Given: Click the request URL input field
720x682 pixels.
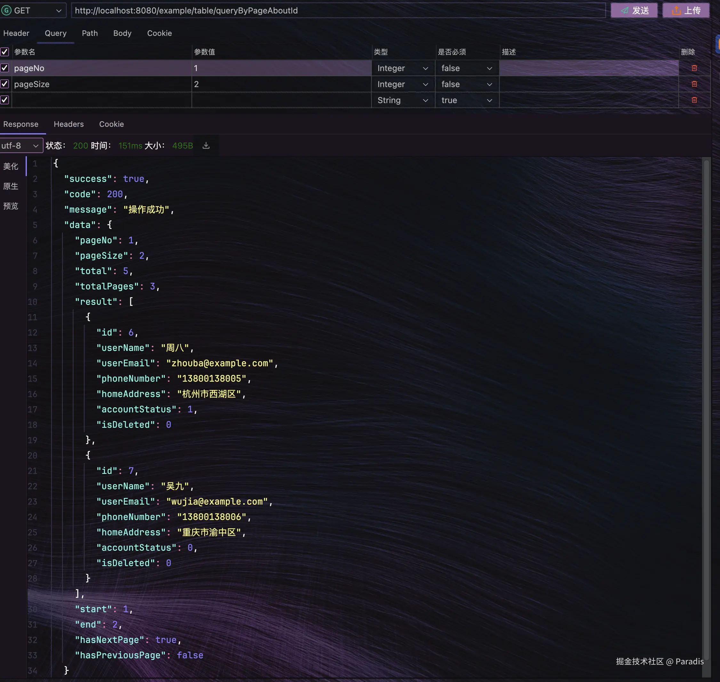Looking at the screenshot, I should [338, 11].
